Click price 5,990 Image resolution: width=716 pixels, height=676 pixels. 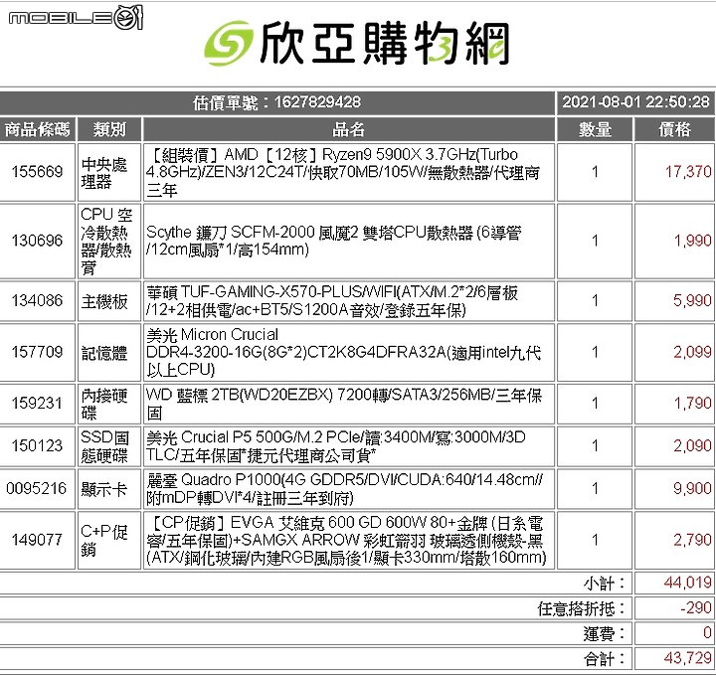point(692,301)
